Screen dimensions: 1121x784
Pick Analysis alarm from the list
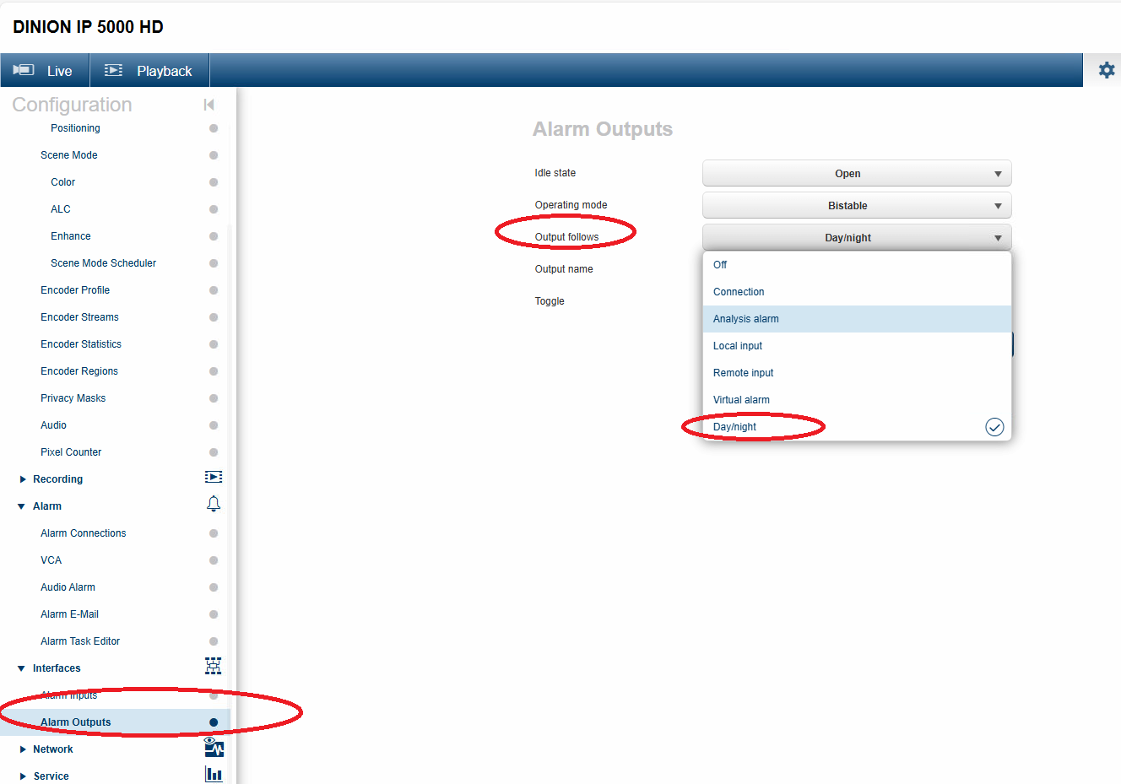pyautogui.click(x=857, y=319)
